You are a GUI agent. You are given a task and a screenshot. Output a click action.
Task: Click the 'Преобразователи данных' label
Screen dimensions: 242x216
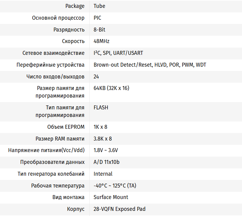53,162
